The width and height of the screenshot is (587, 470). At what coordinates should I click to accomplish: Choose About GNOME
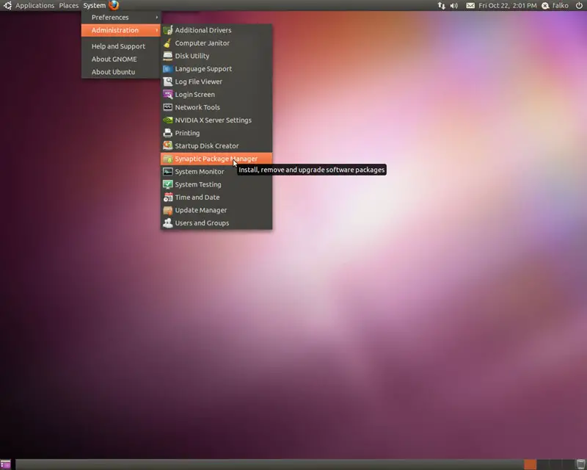[x=121, y=59]
